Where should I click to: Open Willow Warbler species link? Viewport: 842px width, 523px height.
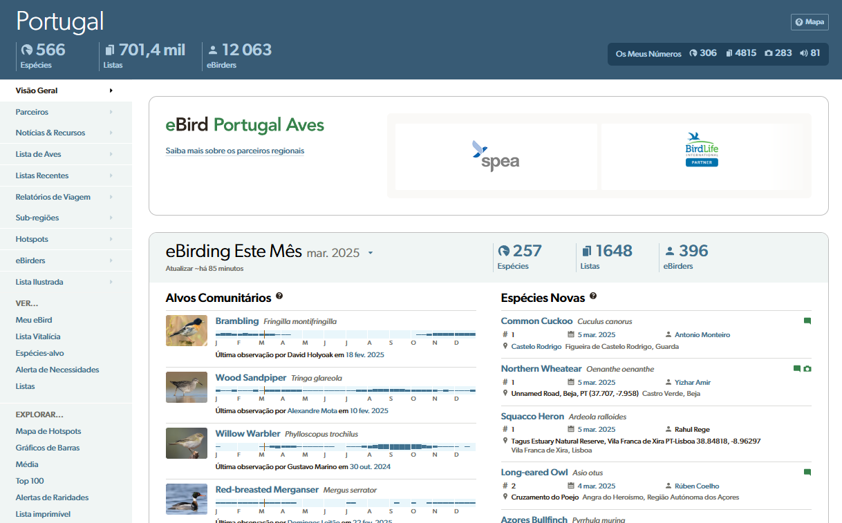248,434
